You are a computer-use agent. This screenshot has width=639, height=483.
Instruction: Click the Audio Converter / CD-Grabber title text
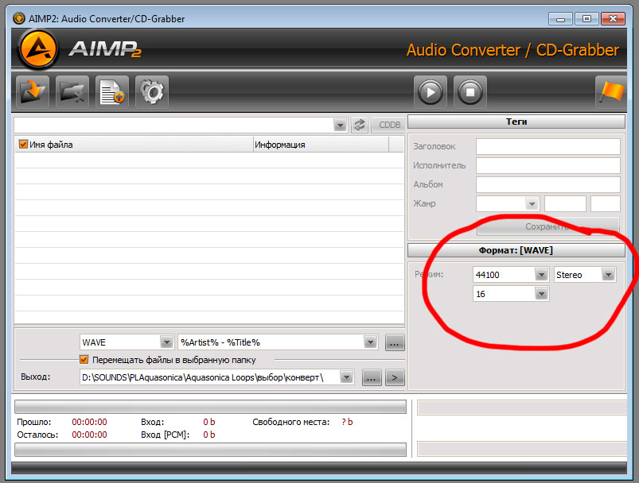512,50
